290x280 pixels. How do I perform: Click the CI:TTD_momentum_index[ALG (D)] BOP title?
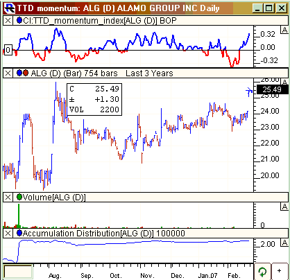pos(100,21)
